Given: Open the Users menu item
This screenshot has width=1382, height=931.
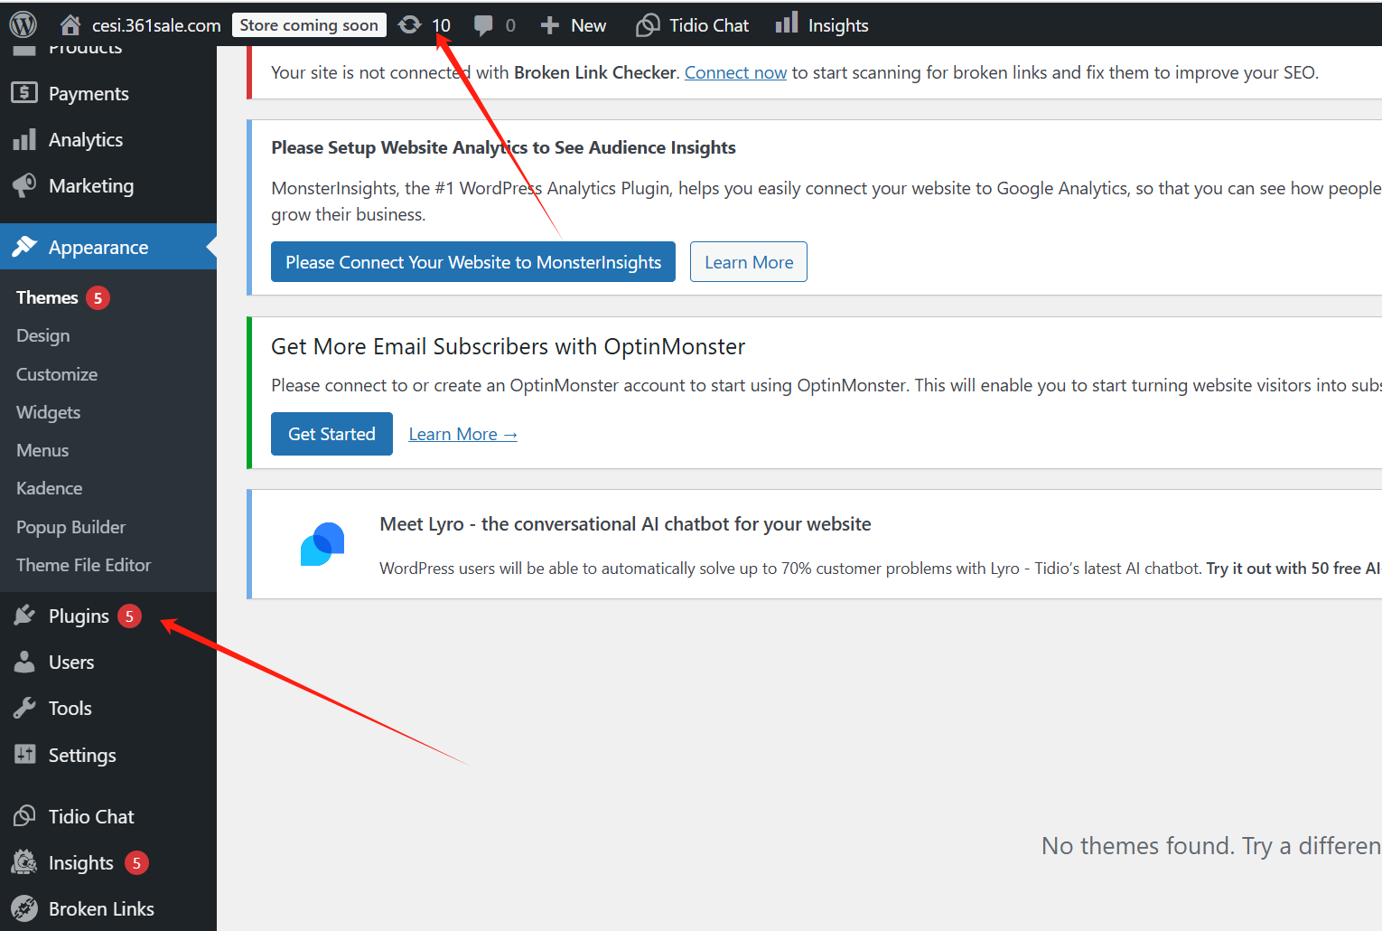Looking at the screenshot, I should coord(71,662).
